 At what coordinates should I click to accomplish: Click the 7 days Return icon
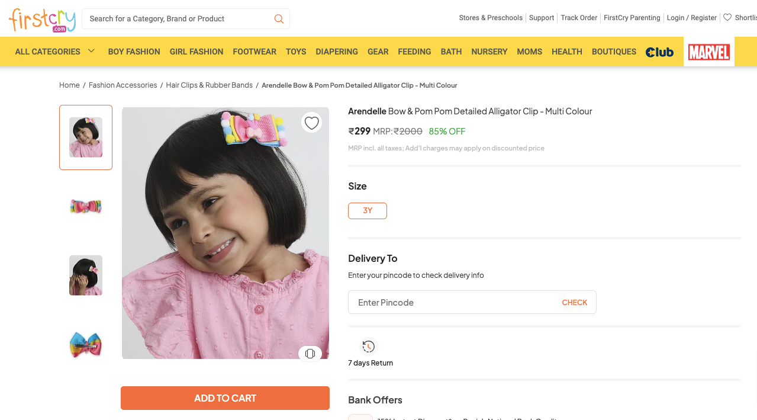368,347
